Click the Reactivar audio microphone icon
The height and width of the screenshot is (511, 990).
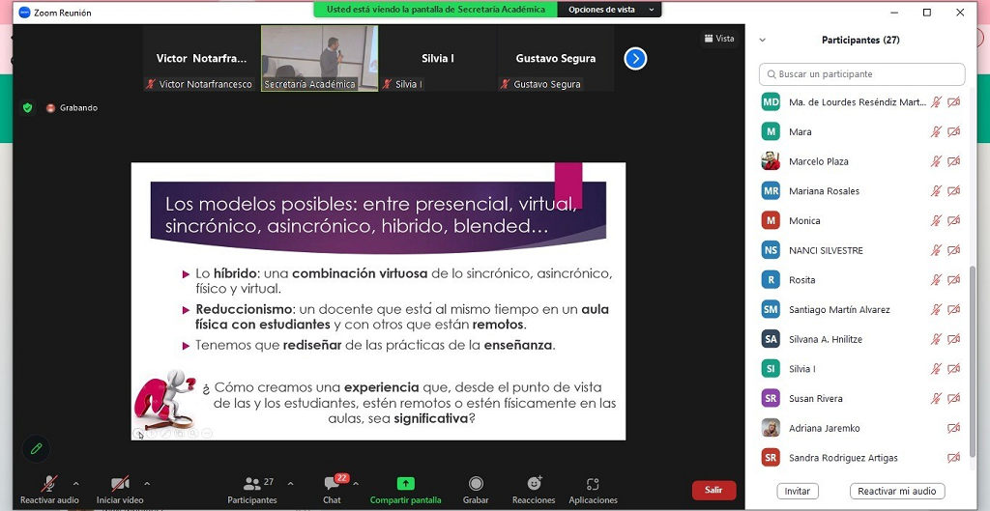click(x=48, y=484)
